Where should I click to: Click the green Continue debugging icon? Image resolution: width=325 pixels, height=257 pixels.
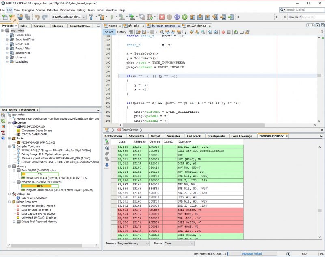pyautogui.click(x=184, y=17)
